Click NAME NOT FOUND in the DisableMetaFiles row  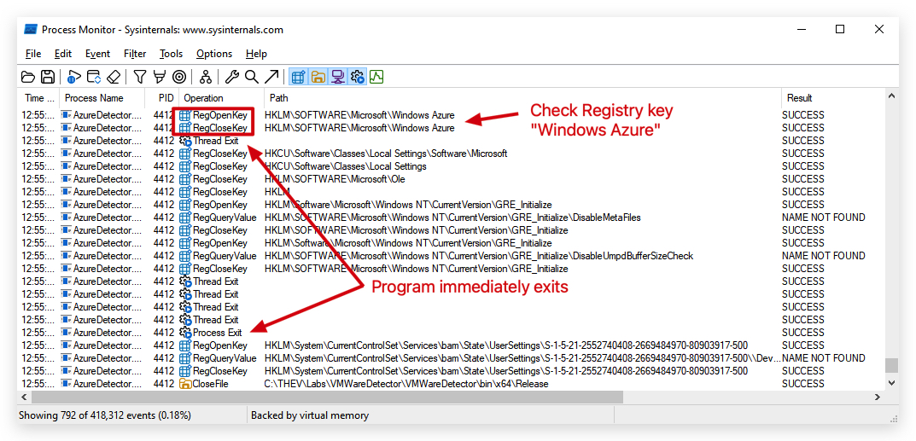(824, 217)
